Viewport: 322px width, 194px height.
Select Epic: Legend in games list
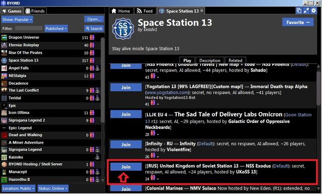(51, 128)
